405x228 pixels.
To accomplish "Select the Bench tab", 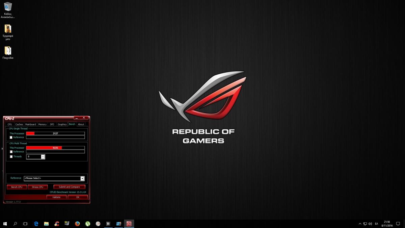I will (x=72, y=124).
